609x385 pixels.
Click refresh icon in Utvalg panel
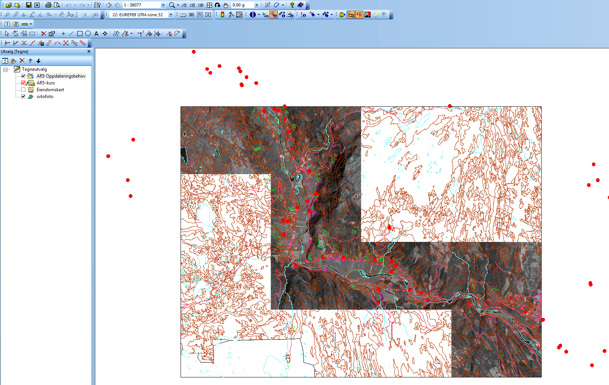click(x=5, y=61)
